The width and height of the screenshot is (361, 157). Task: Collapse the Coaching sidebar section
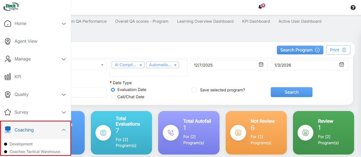click(64, 130)
